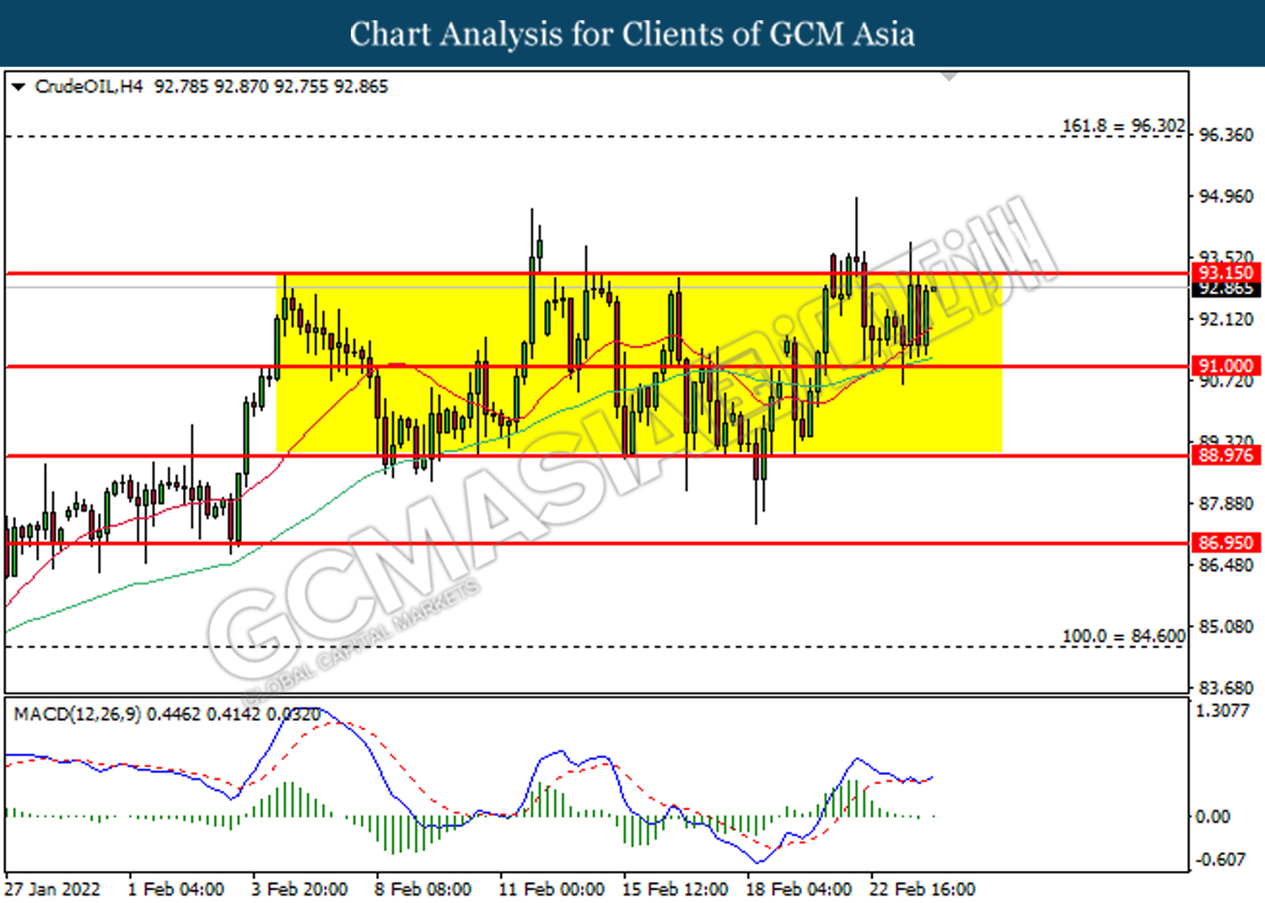
Task: Click the MACD scale value -0.607
Action: (x=1221, y=859)
